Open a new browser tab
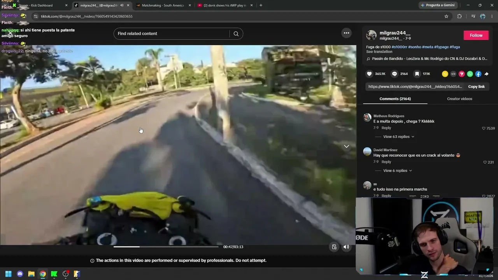 coord(261,5)
